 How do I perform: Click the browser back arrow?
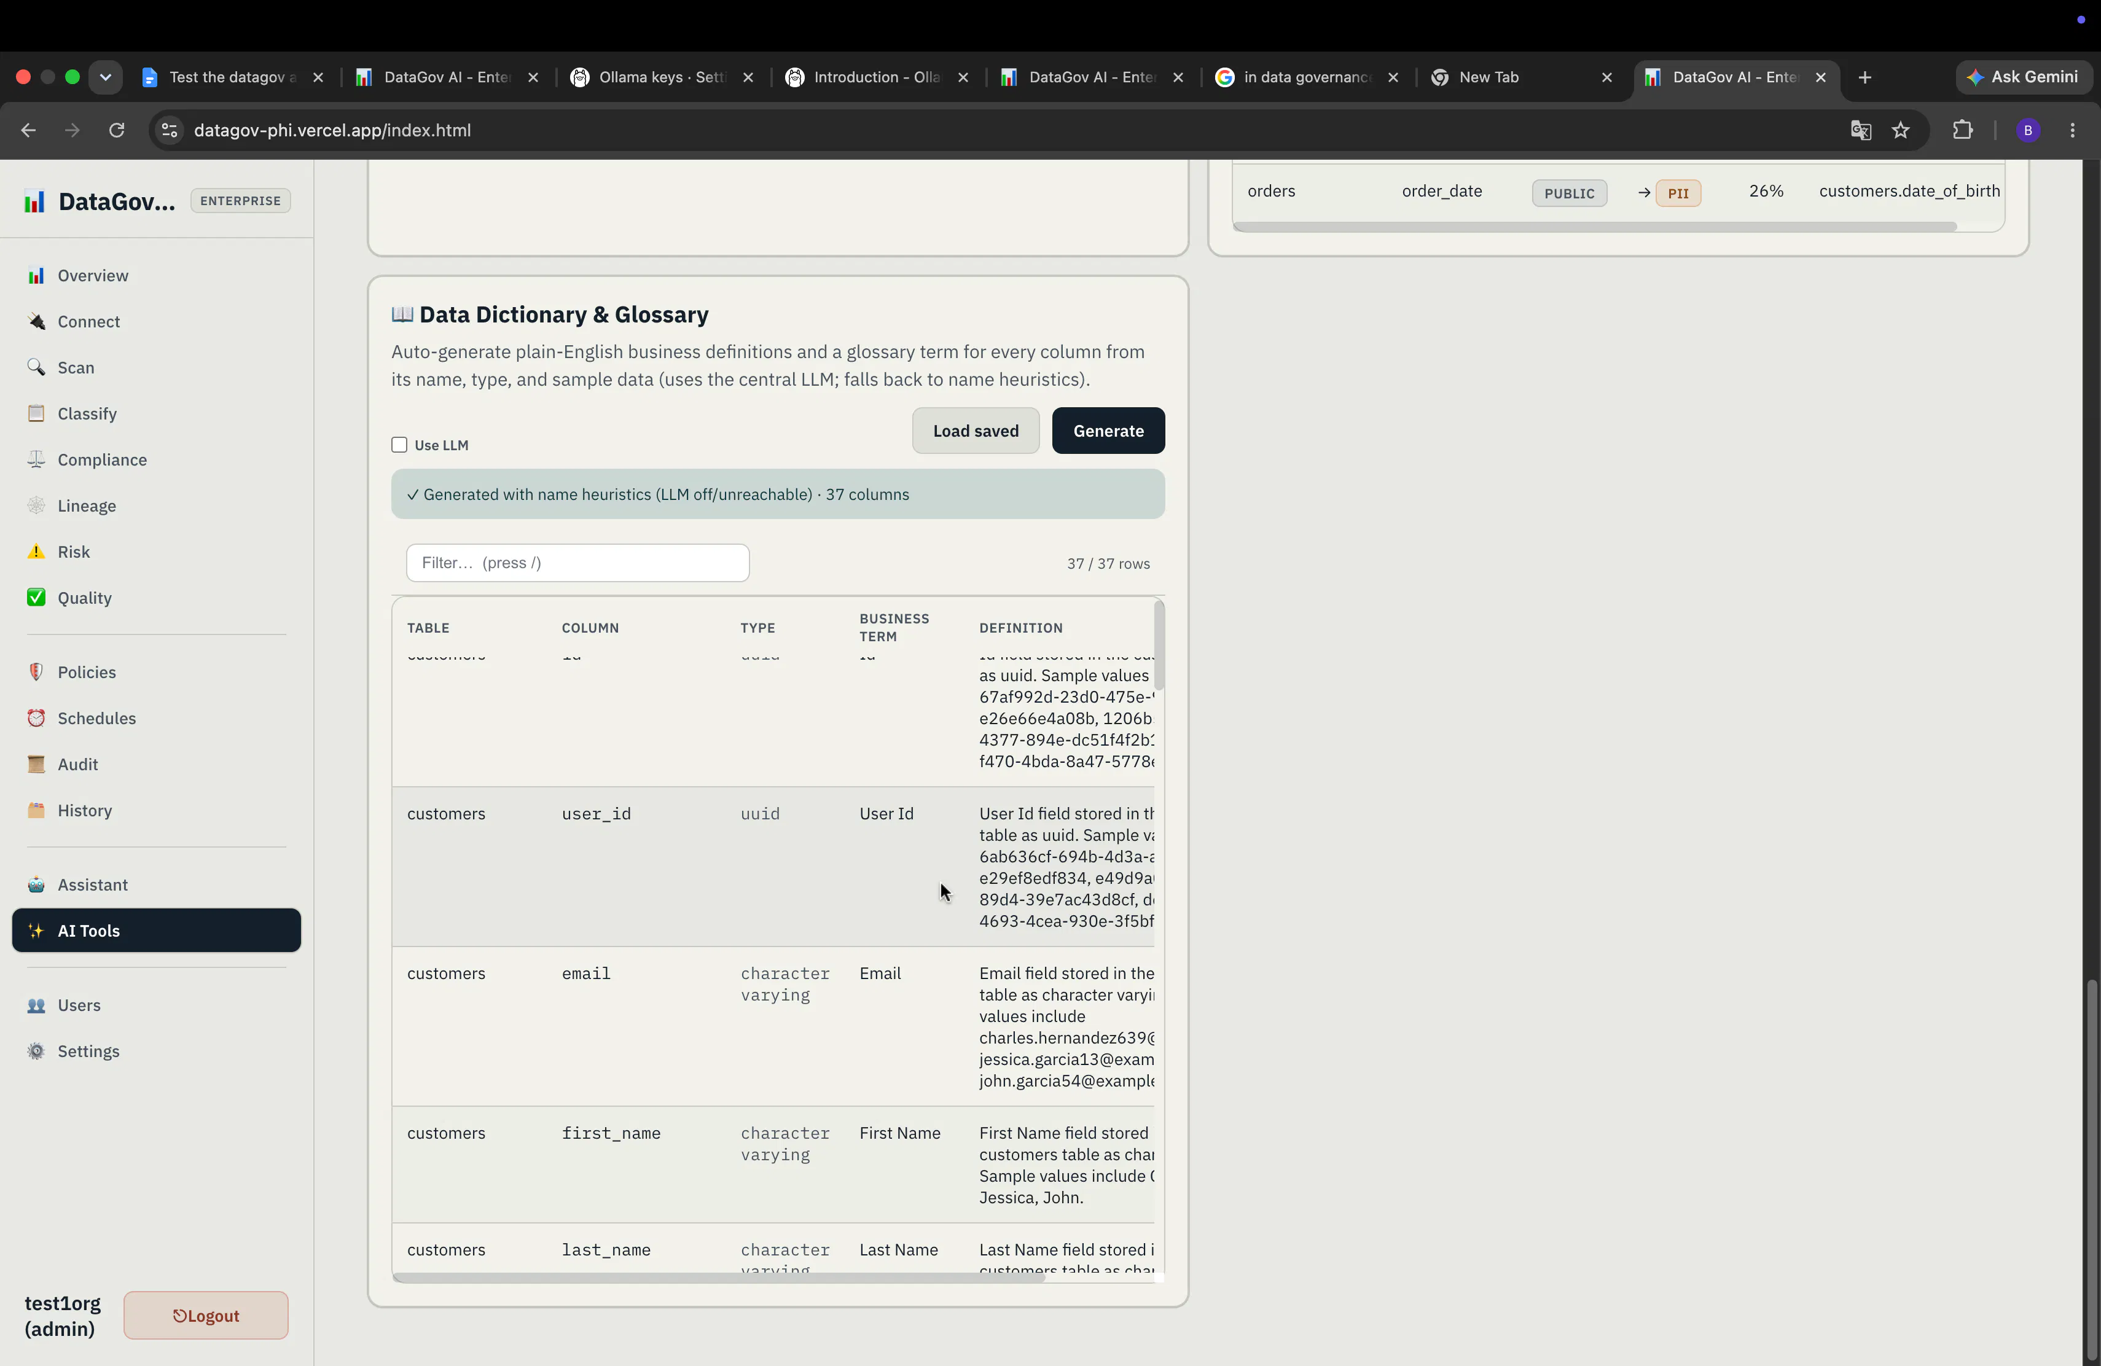click(x=28, y=131)
